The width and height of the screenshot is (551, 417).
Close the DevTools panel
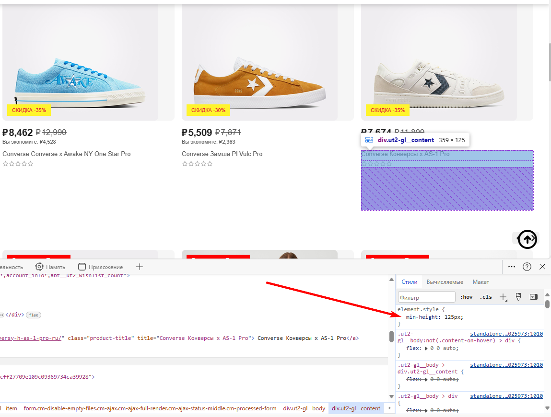point(542,267)
